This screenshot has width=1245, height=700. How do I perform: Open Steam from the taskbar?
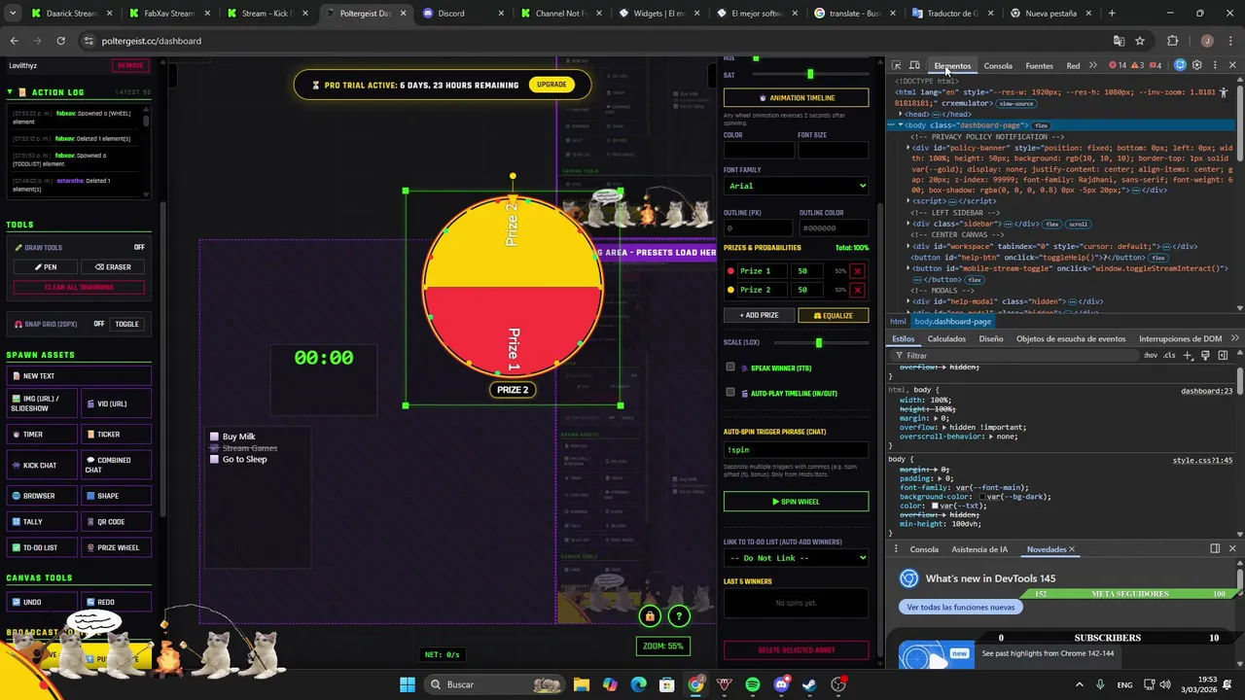point(809,684)
